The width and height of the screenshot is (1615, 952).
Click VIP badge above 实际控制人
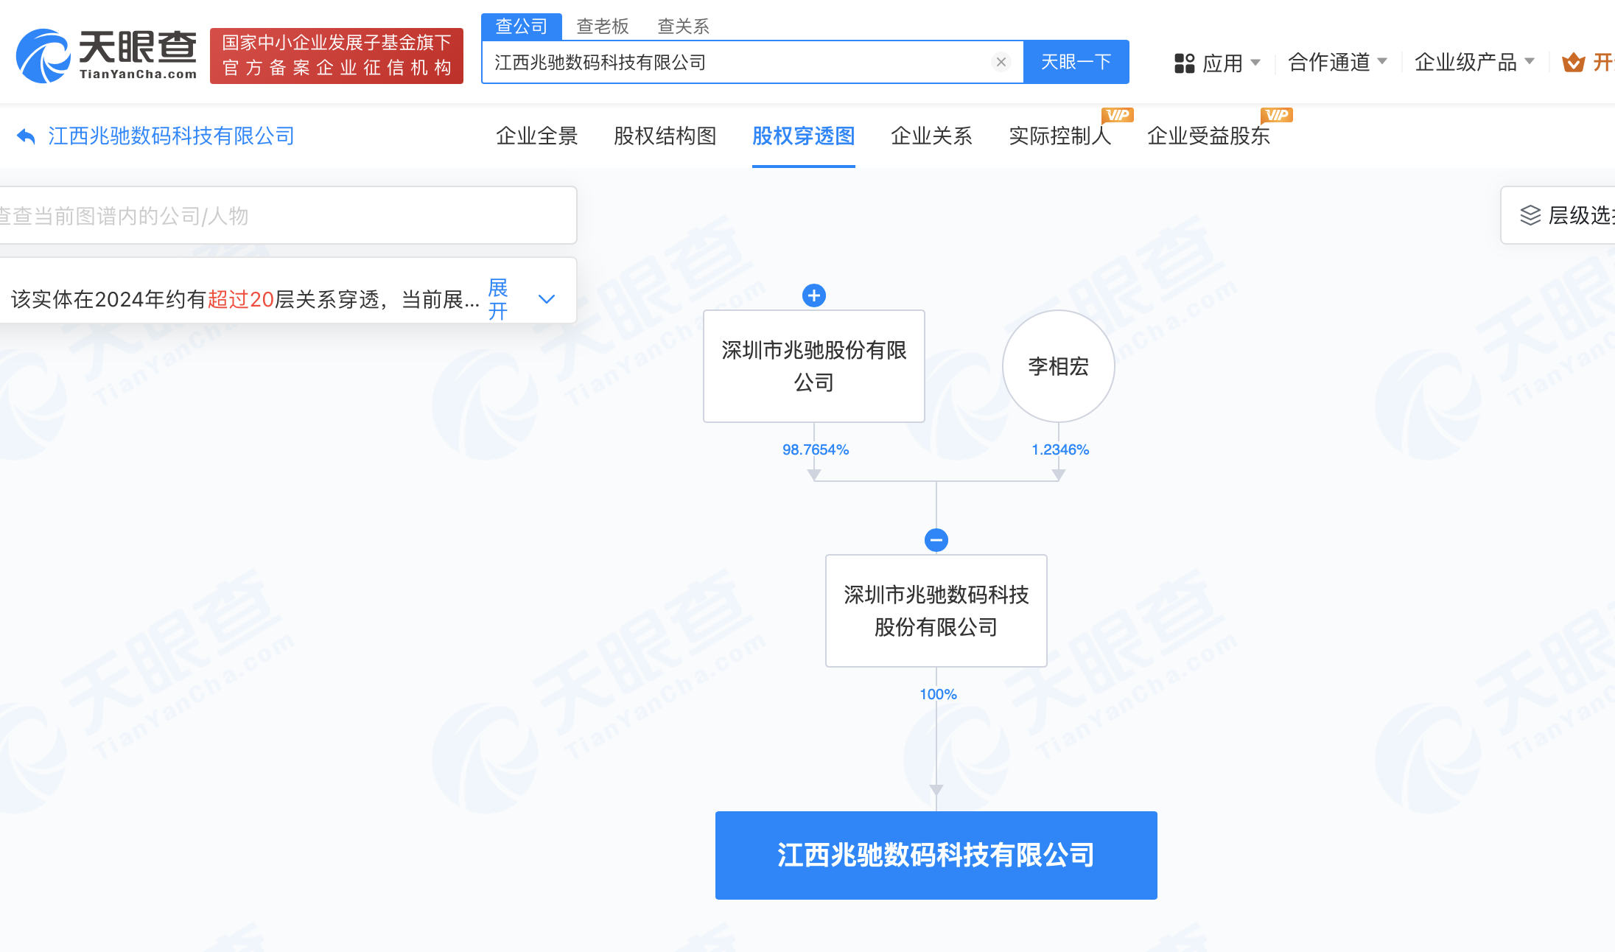[1117, 115]
